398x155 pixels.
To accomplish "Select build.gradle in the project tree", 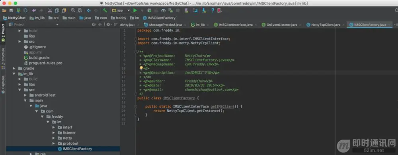I will (x=39, y=57).
